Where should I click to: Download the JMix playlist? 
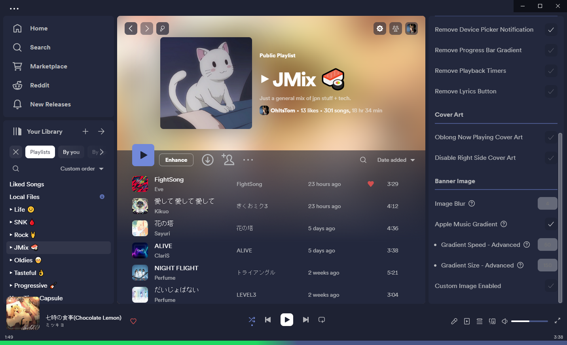click(208, 160)
